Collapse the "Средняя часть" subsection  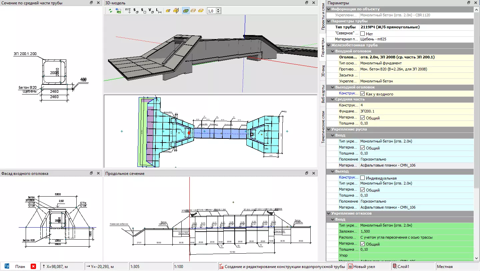click(333, 99)
